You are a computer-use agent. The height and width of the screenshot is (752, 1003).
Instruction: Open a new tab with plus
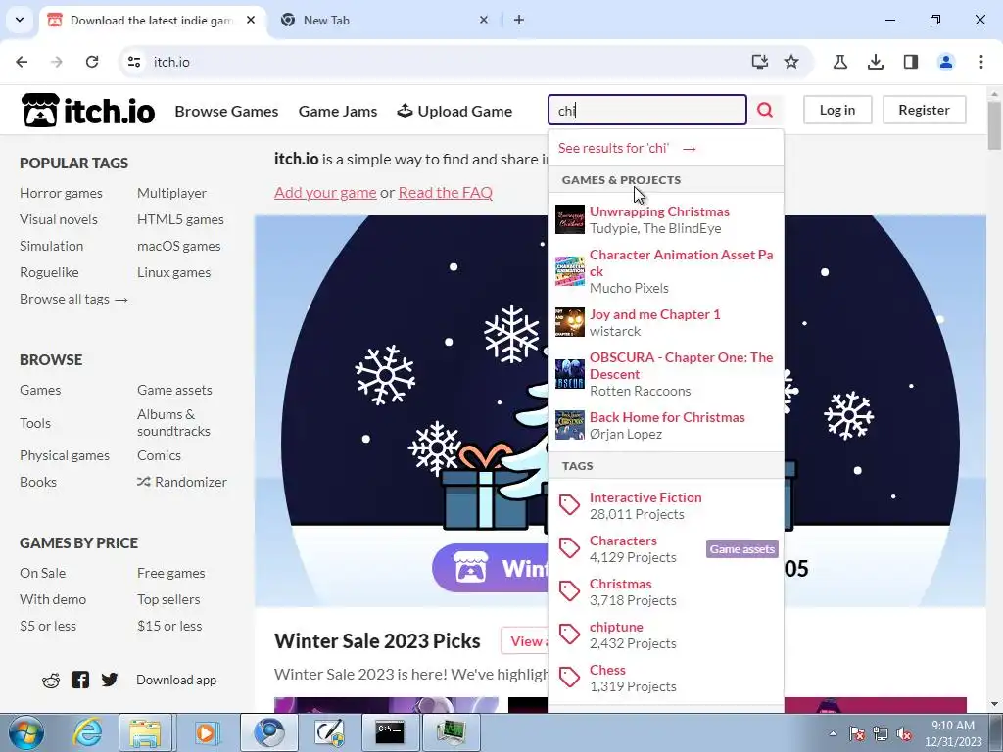point(519,20)
